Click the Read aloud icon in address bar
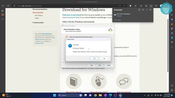This screenshot has height=98, width=175. click(x=120, y=6)
